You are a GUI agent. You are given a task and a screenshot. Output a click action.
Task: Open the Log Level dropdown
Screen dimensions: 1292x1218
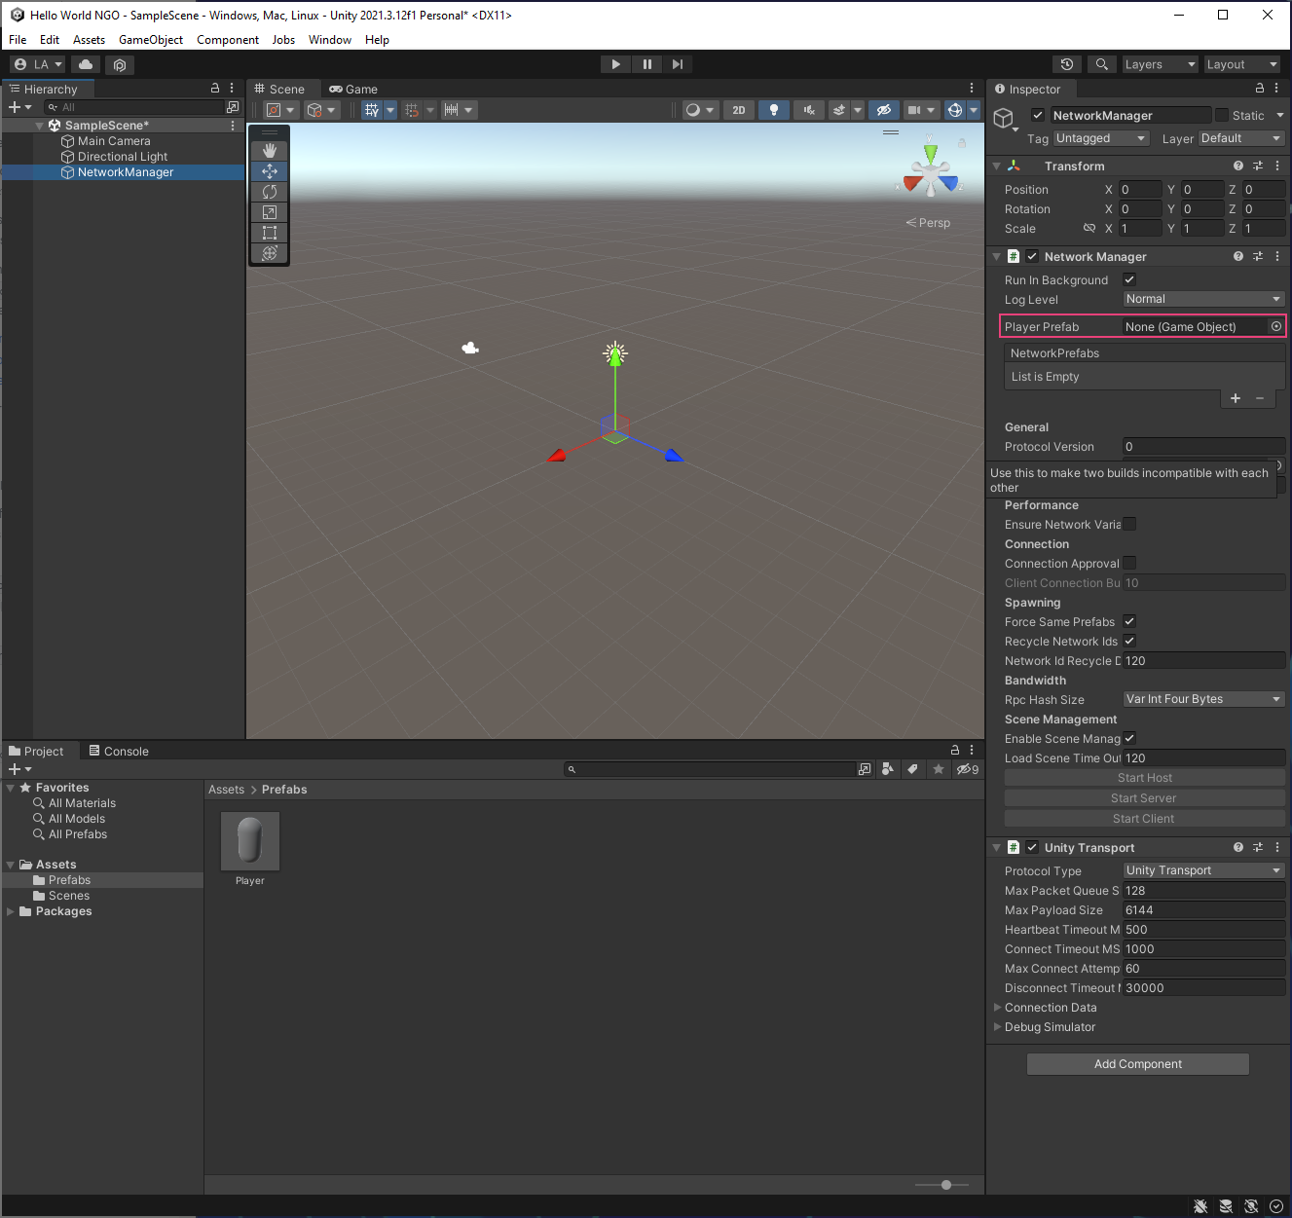click(x=1203, y=300)
